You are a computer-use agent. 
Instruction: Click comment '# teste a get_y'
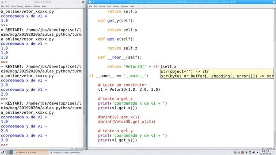[x=116, y=131]
